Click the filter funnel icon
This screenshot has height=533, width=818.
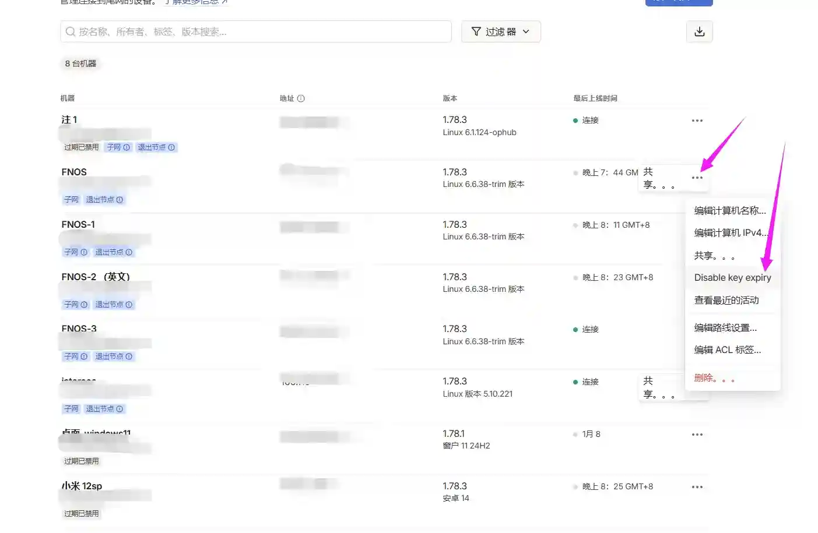point(476,32)
